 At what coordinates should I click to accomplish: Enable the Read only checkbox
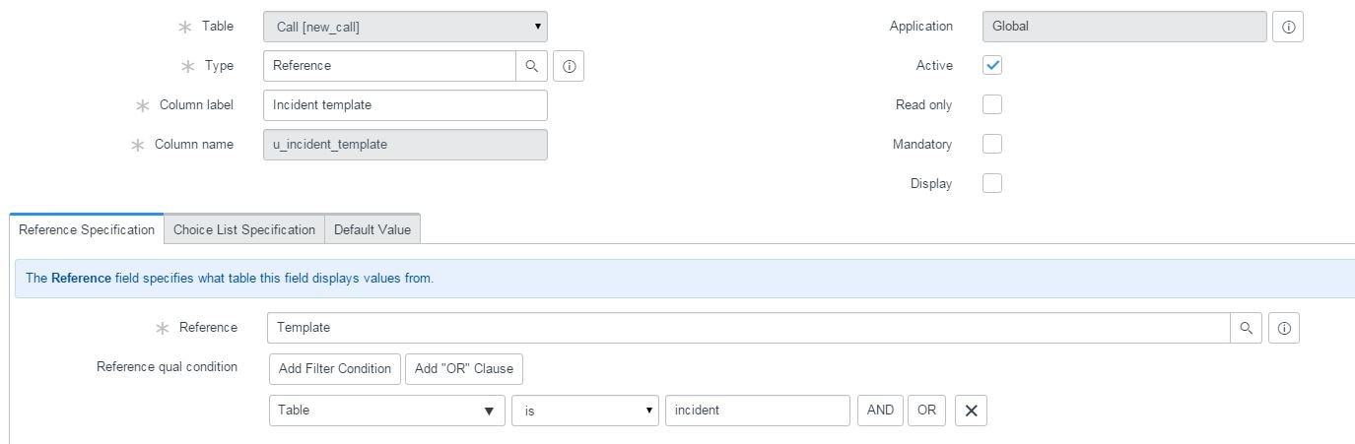(992, 104)
